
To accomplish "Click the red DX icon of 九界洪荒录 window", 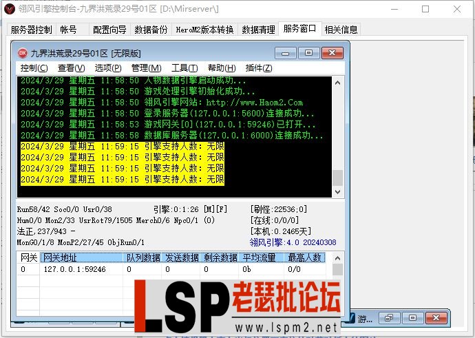I will click(x=23, y=53).
